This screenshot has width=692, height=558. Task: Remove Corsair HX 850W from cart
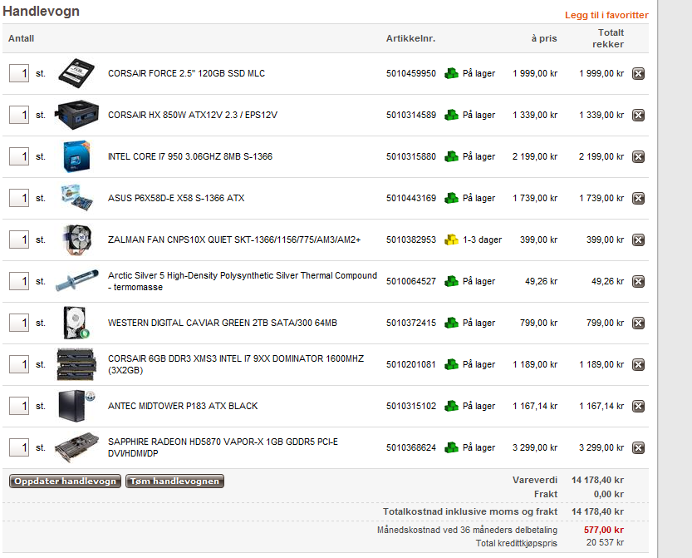click(638, 115)
